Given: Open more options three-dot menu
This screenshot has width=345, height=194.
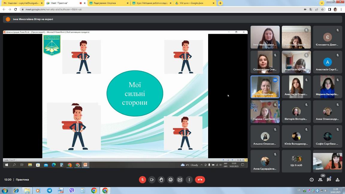Looking at the screenshot, I should coord(189,180).
